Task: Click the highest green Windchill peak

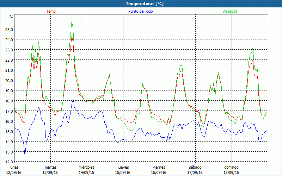Action: click(x=72, y=21)
